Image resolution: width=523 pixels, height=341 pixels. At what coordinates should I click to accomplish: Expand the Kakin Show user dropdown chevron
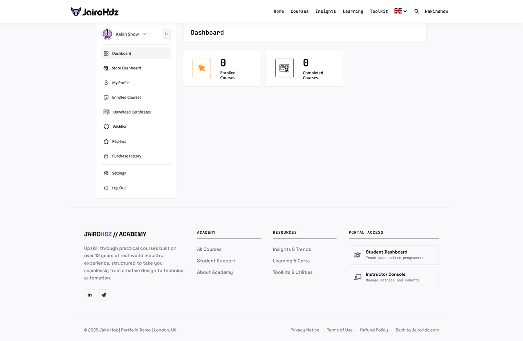(x=144, y=34)
